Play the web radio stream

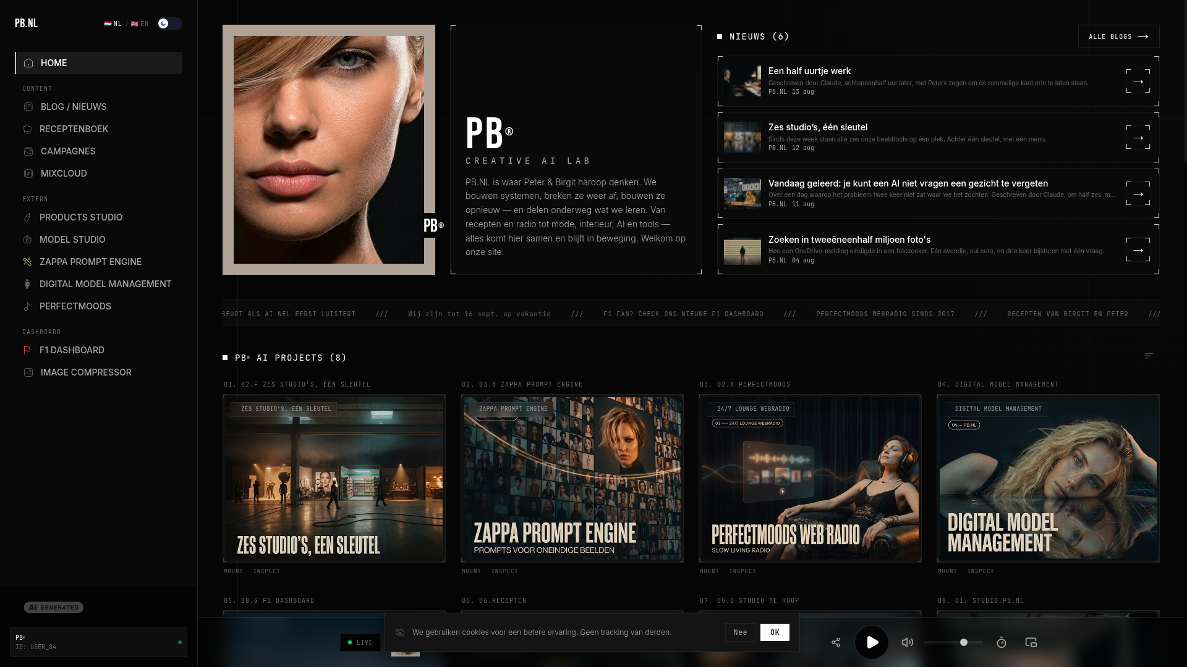click(872, 642)
